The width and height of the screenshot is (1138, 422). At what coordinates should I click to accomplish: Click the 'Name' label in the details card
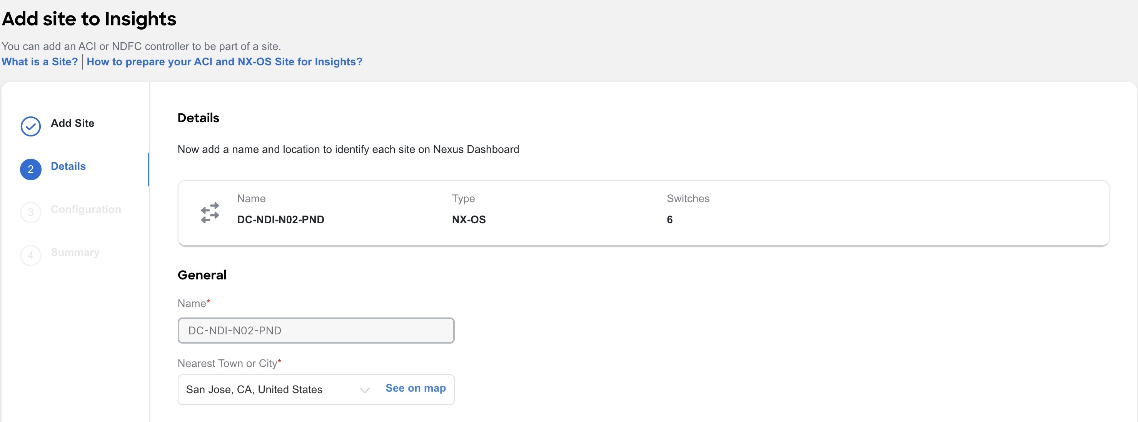251,199
